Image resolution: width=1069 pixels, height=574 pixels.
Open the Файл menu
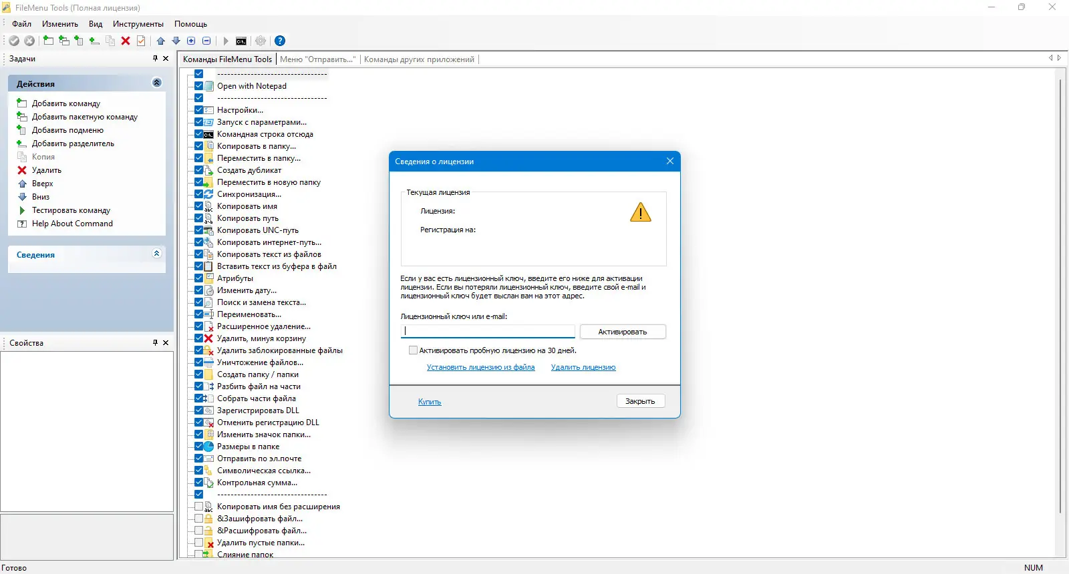point(22,24)
